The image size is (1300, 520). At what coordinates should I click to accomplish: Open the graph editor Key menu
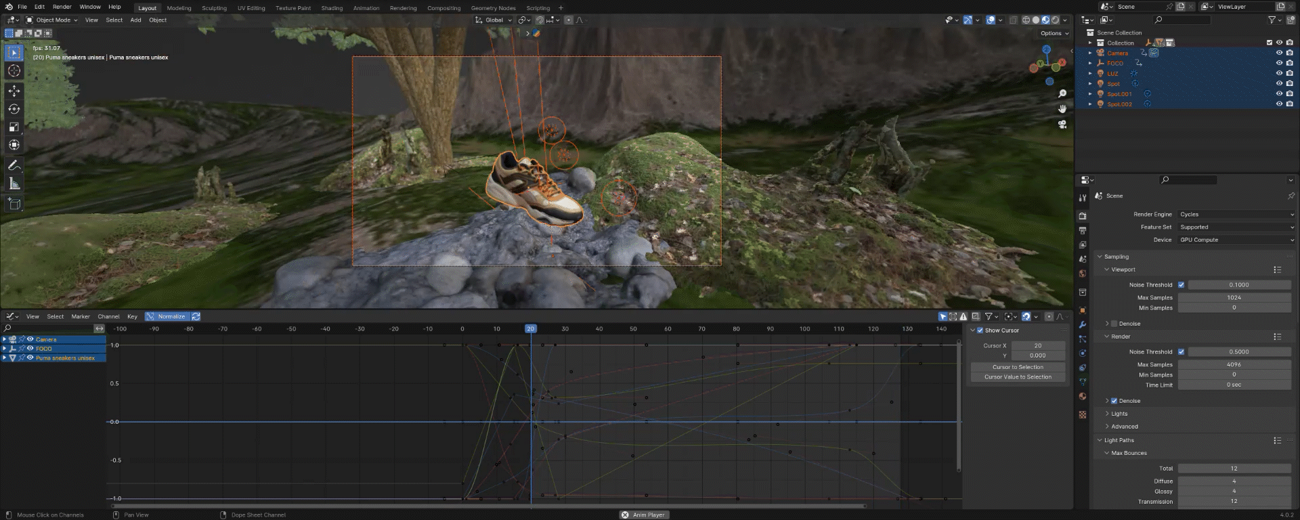[132, 316]
